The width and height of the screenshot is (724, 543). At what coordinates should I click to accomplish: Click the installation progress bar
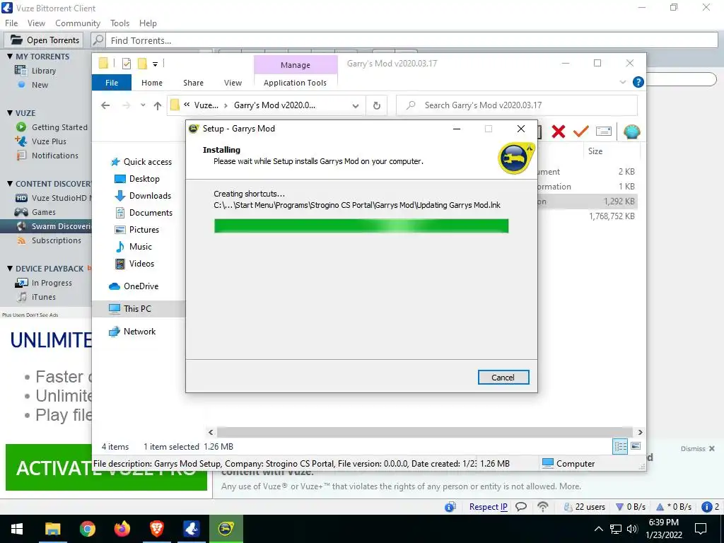361,226
